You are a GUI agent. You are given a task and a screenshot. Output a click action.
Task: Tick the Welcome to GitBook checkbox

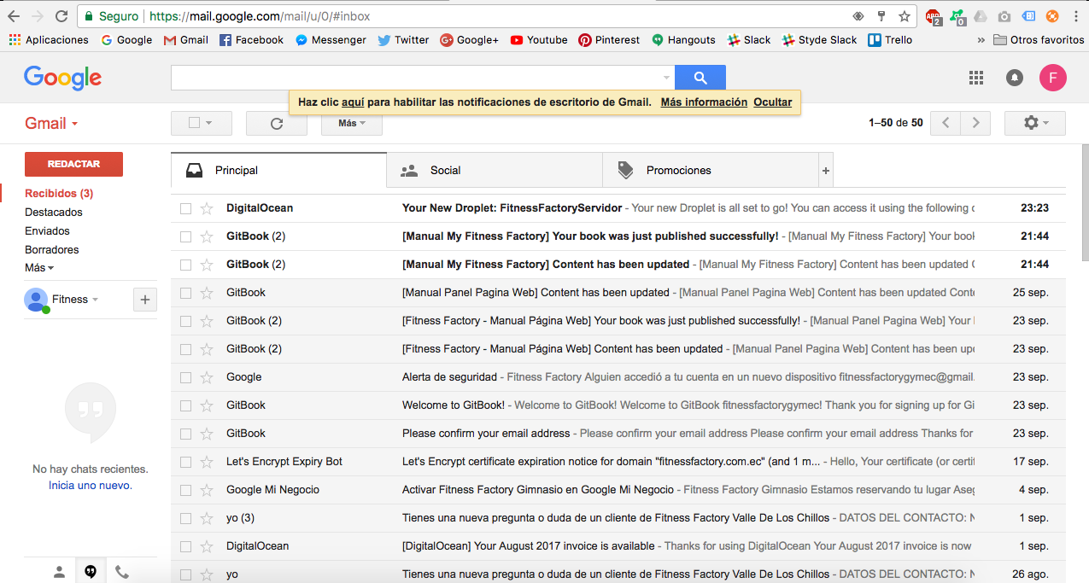[185, 405]
